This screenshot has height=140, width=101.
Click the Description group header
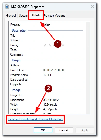click(x=20, y=31)
